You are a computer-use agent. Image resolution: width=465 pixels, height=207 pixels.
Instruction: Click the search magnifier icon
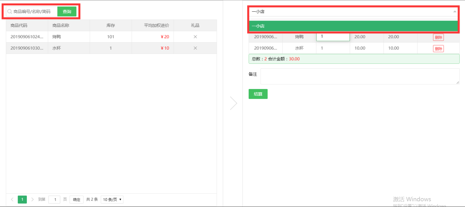(x=10, y=12)
